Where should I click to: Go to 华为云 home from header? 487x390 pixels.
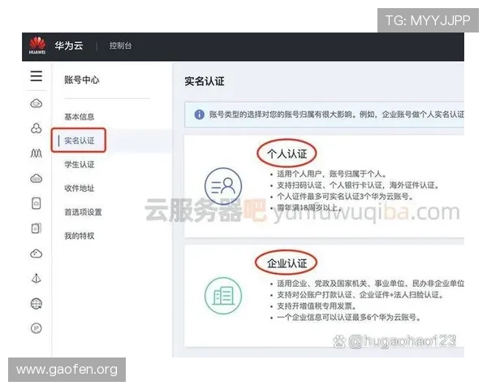(69, 45)
